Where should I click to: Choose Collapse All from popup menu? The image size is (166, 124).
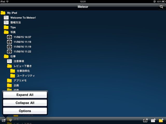click(x=25, y=103)
